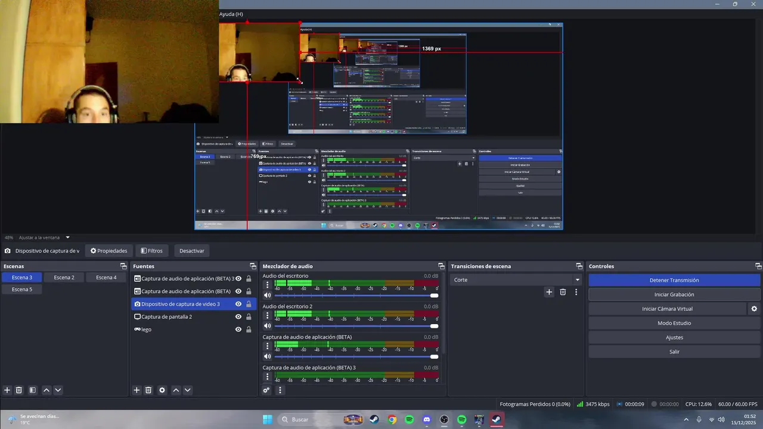Switch to Escena 2
This screenshot has width=763, height=429.
pos(64,278)
